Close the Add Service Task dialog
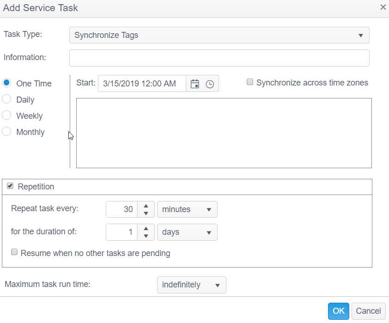Screen dimensions: 389x323 (383, 7)
